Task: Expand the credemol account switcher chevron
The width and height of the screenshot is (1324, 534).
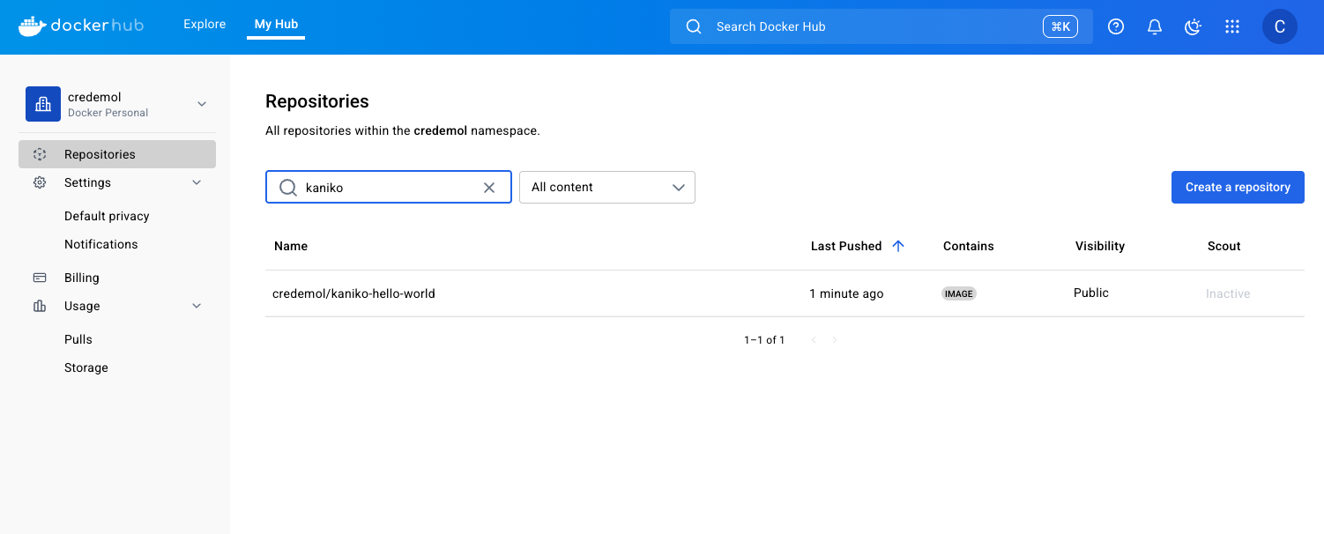Action: [202, 104]
